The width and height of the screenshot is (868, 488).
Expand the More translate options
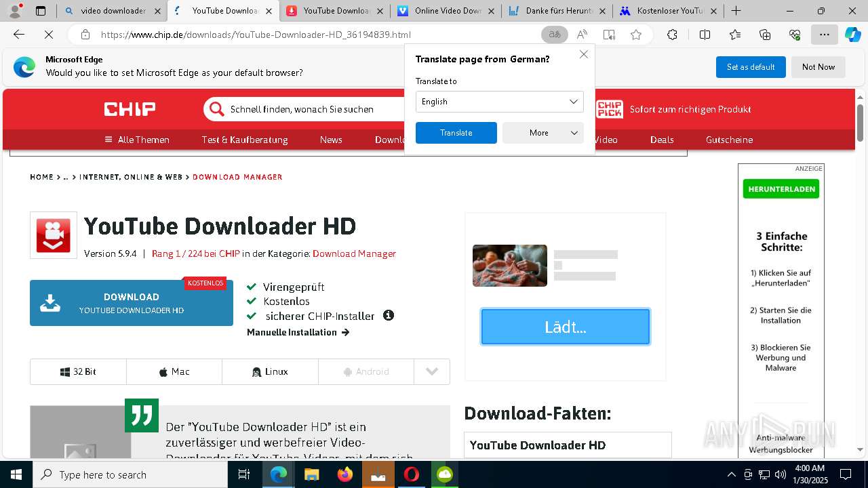pyautogui.click(x=543, y=133)
